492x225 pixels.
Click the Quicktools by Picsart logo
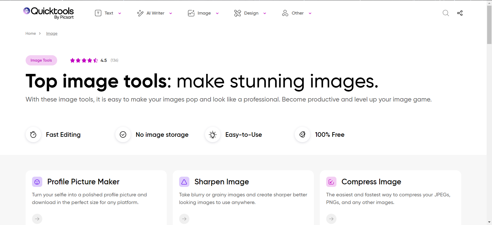click(x=48, y=13)
